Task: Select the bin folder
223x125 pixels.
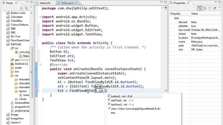Action: point(17,72)
